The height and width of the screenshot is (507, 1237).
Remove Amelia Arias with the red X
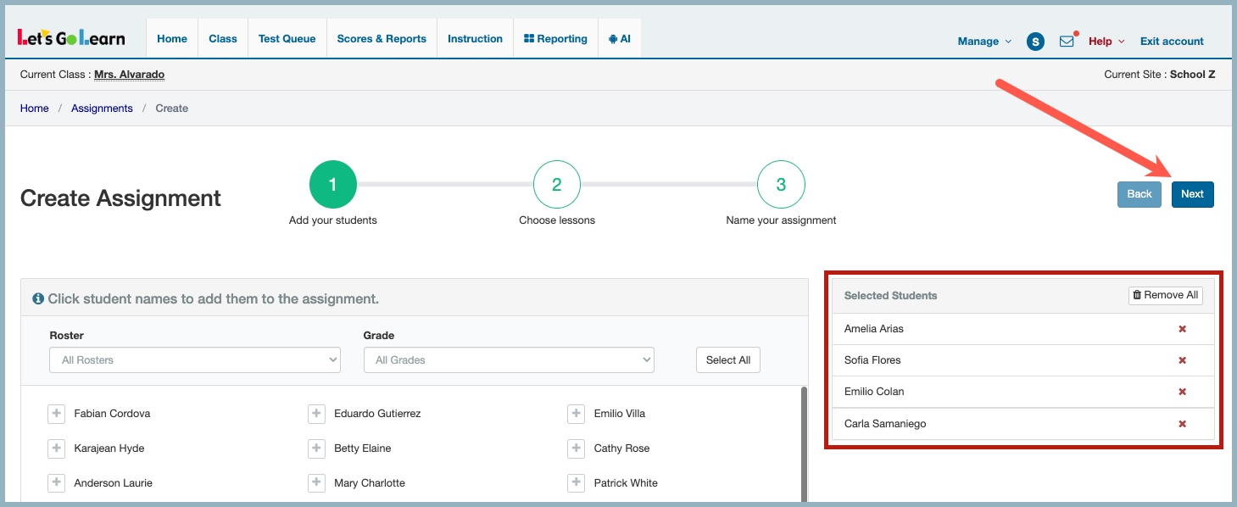(1182, 329)
